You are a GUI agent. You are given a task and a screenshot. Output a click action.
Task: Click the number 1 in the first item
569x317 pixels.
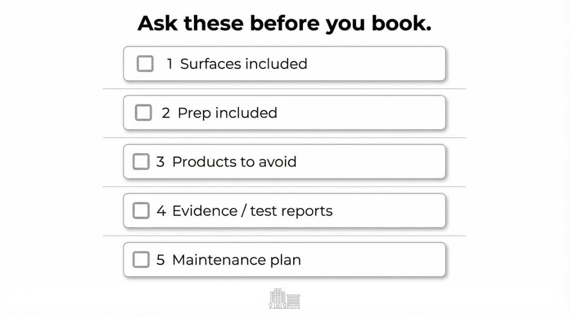(169, 64)
